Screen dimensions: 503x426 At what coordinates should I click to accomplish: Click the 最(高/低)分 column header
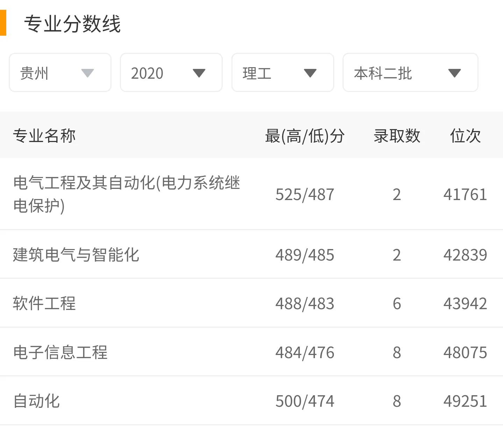304,136
